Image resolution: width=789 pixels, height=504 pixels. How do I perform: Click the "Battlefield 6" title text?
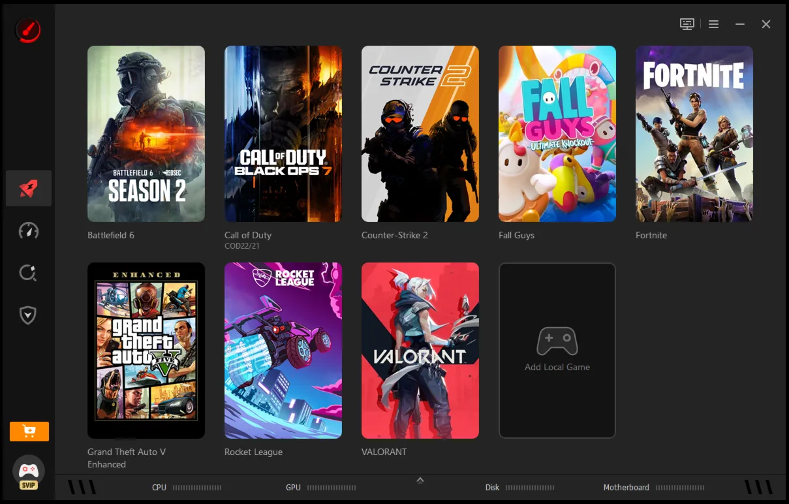tap(111, 235)
